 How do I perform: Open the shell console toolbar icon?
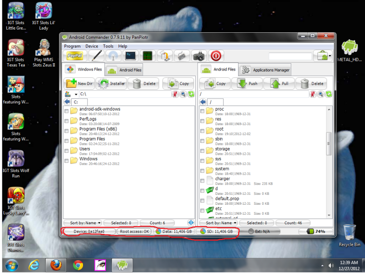pos(130,56)
